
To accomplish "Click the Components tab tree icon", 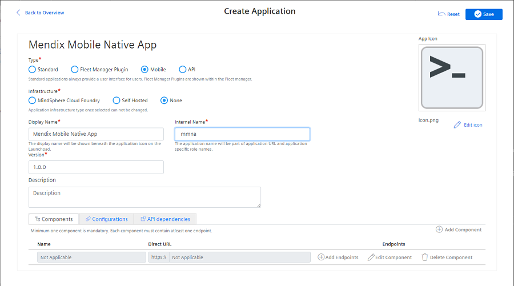I will tap(37, 219).
